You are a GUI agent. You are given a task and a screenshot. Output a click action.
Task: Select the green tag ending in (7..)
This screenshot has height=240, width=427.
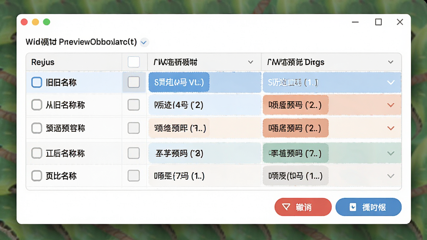[x=296, y=153]
